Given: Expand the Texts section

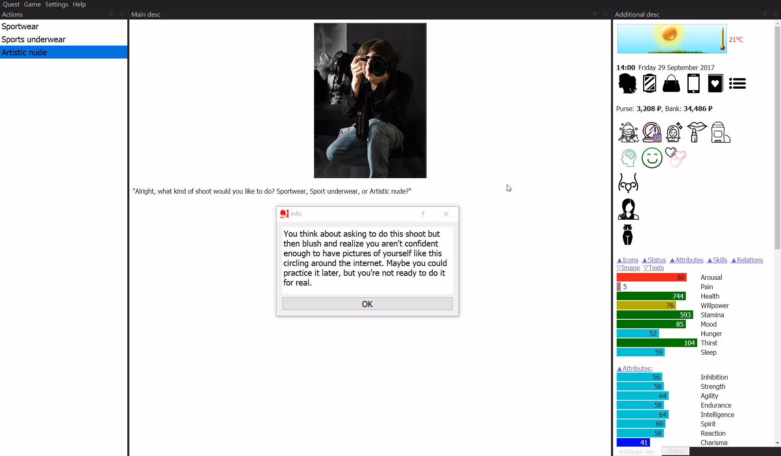Looking at the screenshot, I should (653, 268).
